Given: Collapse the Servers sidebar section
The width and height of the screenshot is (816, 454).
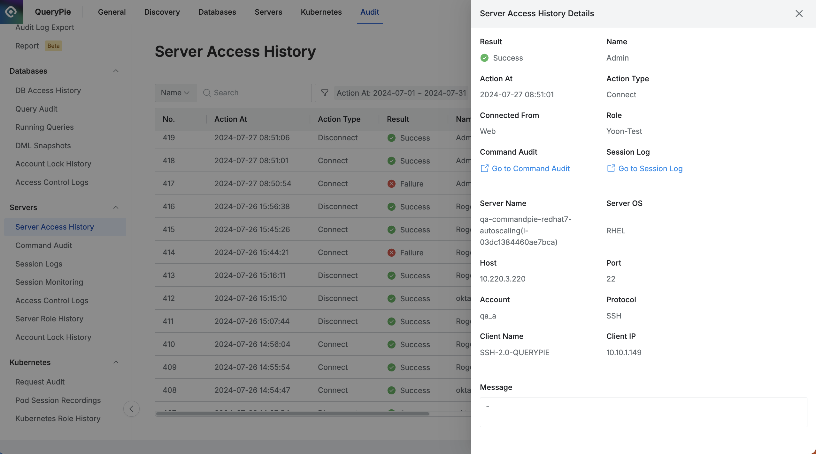Looking at the screenshot, I should [116, 208].
